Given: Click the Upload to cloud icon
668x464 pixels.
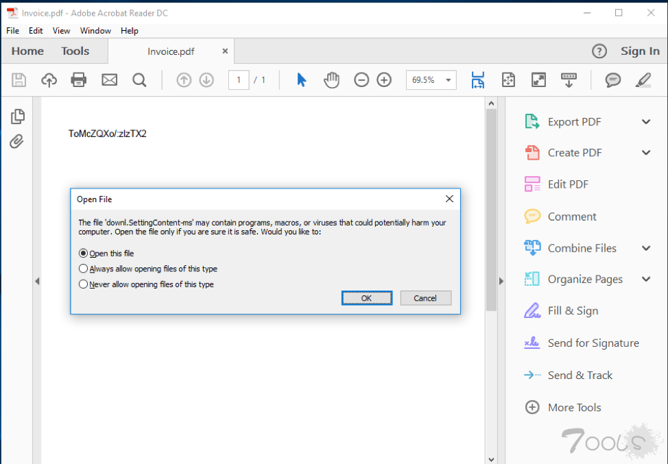Looking at the screenshot, I should click(49, 80).
